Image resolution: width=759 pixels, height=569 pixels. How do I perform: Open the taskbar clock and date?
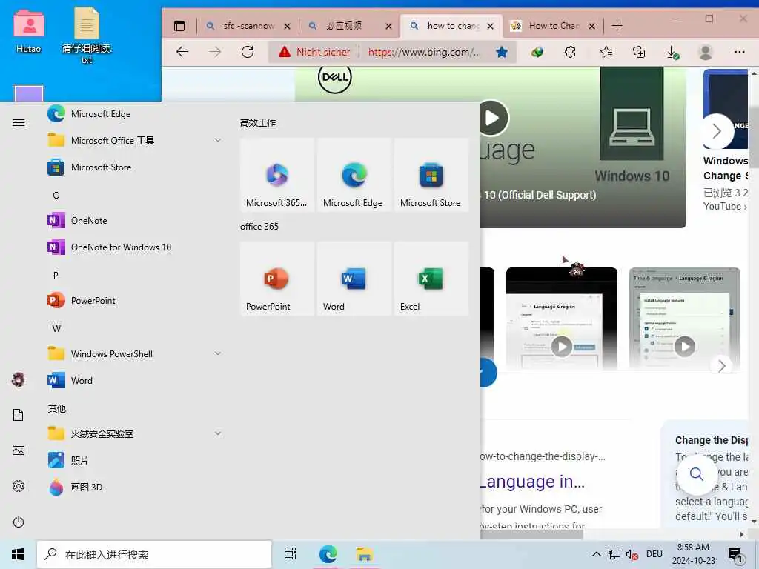click(x=694, y=554)
